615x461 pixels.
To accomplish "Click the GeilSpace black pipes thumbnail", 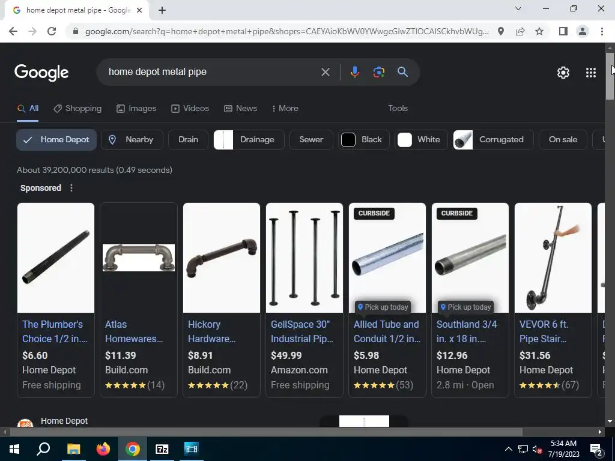I will click(x=304, y=258).
